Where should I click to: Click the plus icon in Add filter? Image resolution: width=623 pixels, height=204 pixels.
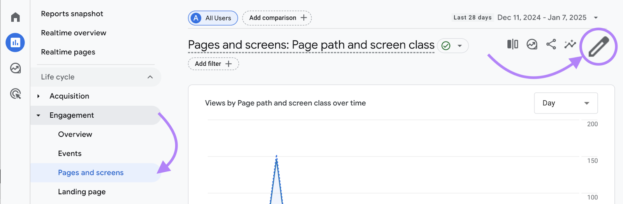[229, 64]
